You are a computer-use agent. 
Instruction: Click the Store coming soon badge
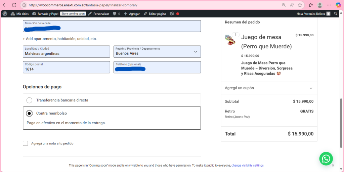pos(73,14)
